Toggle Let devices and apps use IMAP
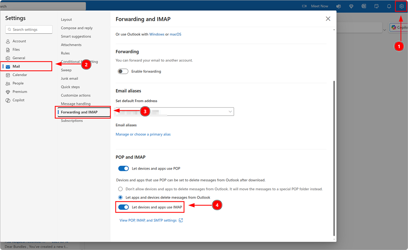The image size is (408, 250). click(123, 207)
